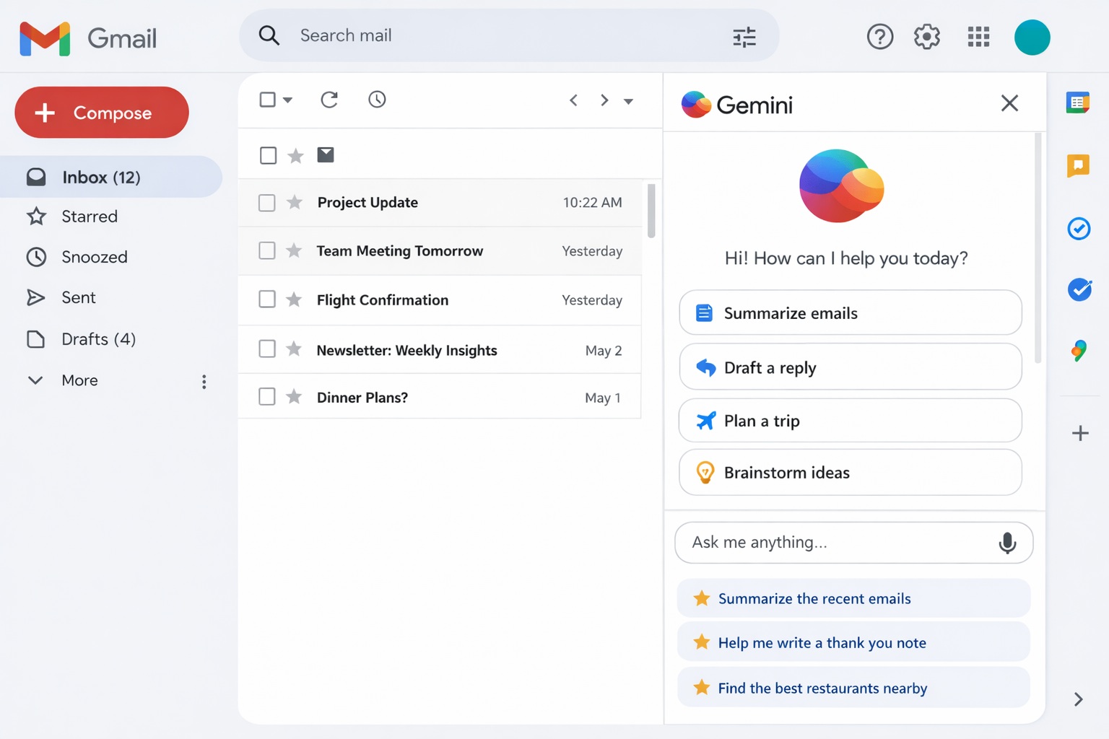Viewport: 1109px width, 739px height.
Task: Go to newer emails with left arrow
Action: pyautogui.click(x=573, y=100)
